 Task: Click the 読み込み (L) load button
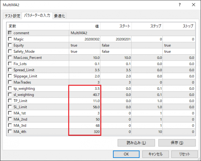[136, 143]
